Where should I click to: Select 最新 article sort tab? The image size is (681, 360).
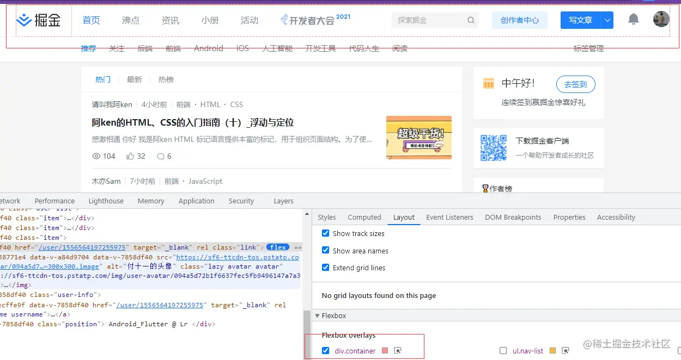click(135, 79)
